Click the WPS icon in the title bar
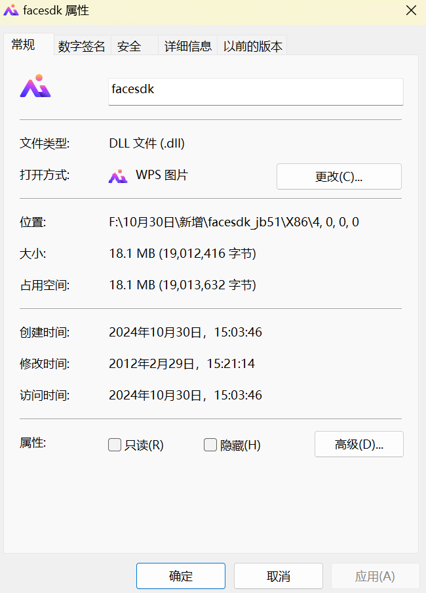 [11, 10]
